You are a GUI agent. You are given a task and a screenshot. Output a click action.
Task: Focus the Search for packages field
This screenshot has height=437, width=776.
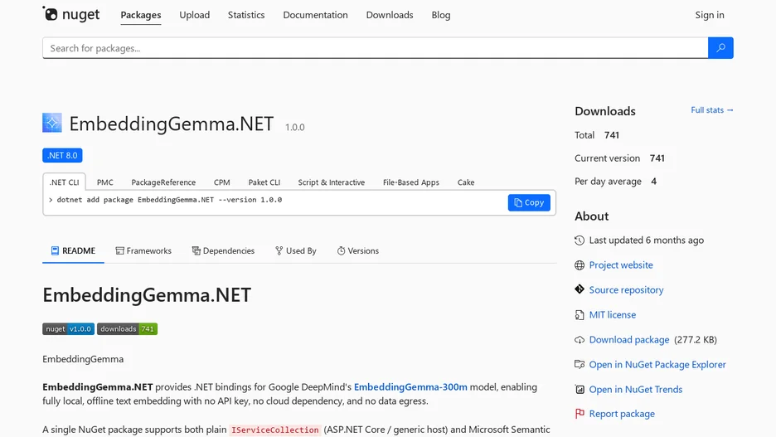coord(375,48)
